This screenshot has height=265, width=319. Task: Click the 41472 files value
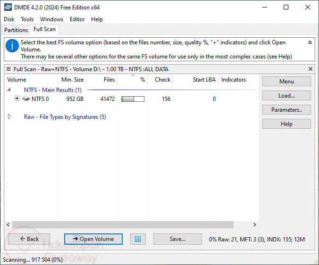108,99
